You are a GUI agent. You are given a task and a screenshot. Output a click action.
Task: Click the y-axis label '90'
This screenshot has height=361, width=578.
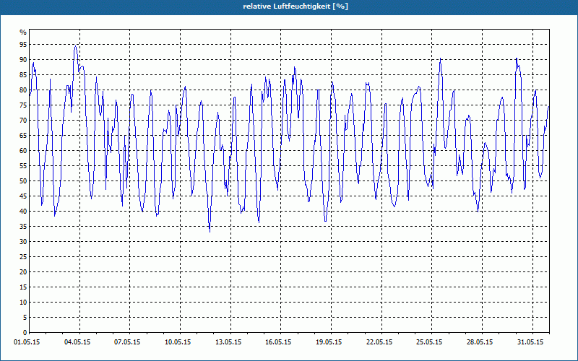(x=23, y=60)
